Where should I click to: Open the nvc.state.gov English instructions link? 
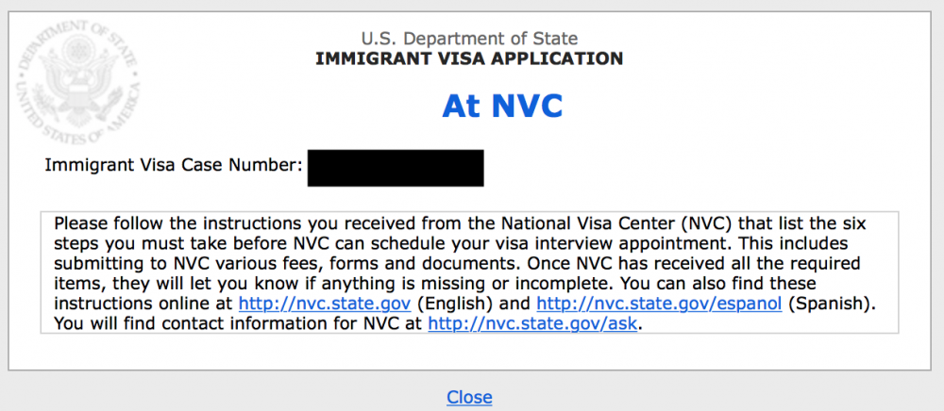tap(325, 304)
